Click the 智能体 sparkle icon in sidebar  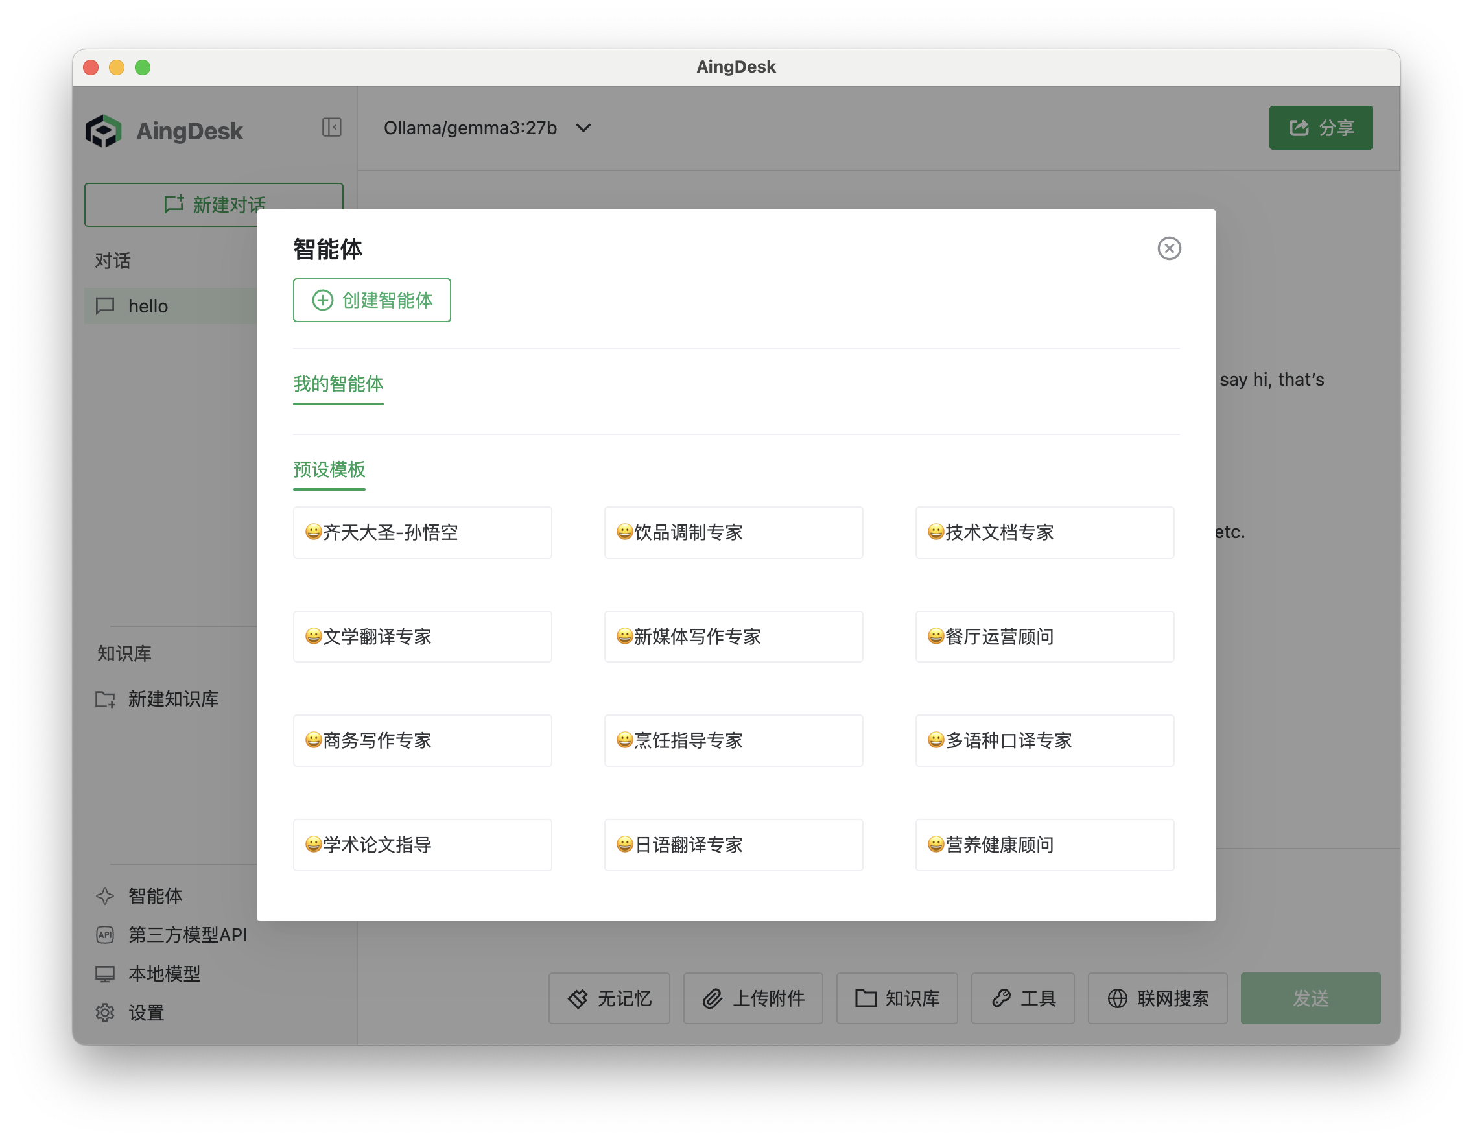pyautogui.click(x=105, y=895)
